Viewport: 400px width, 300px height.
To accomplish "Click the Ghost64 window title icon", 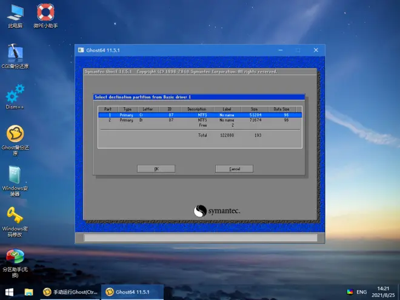I will coord(81,50).
